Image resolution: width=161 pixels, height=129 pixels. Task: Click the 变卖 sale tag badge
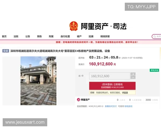click(6, 51)
